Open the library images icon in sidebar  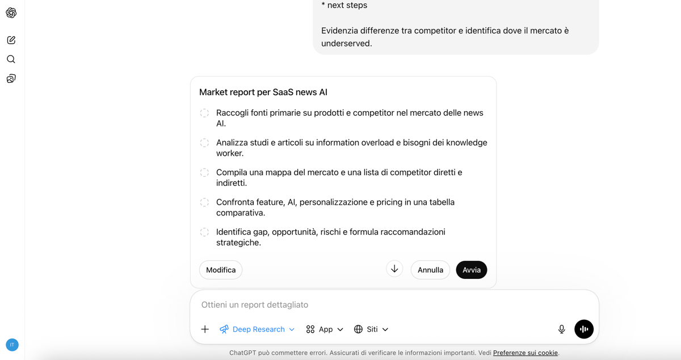click(x=11, y=79)
